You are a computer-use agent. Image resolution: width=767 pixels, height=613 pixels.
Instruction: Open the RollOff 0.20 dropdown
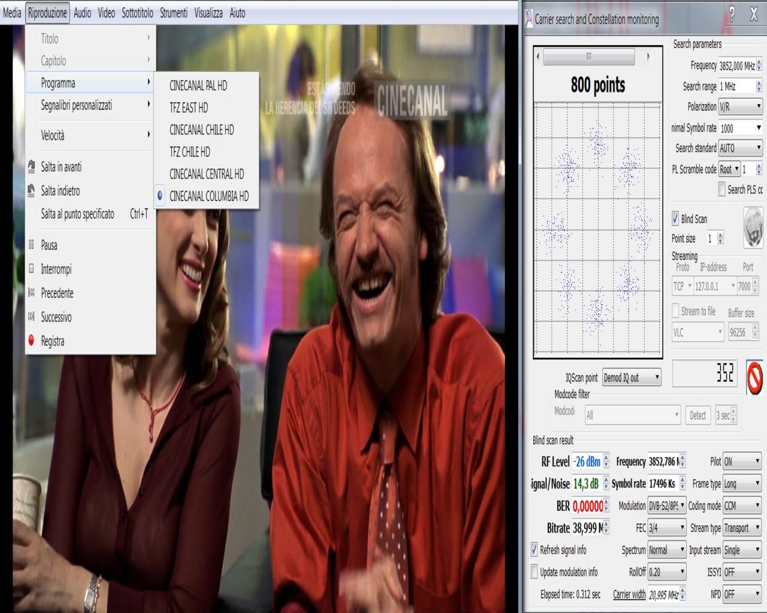[x=666, y=572]
